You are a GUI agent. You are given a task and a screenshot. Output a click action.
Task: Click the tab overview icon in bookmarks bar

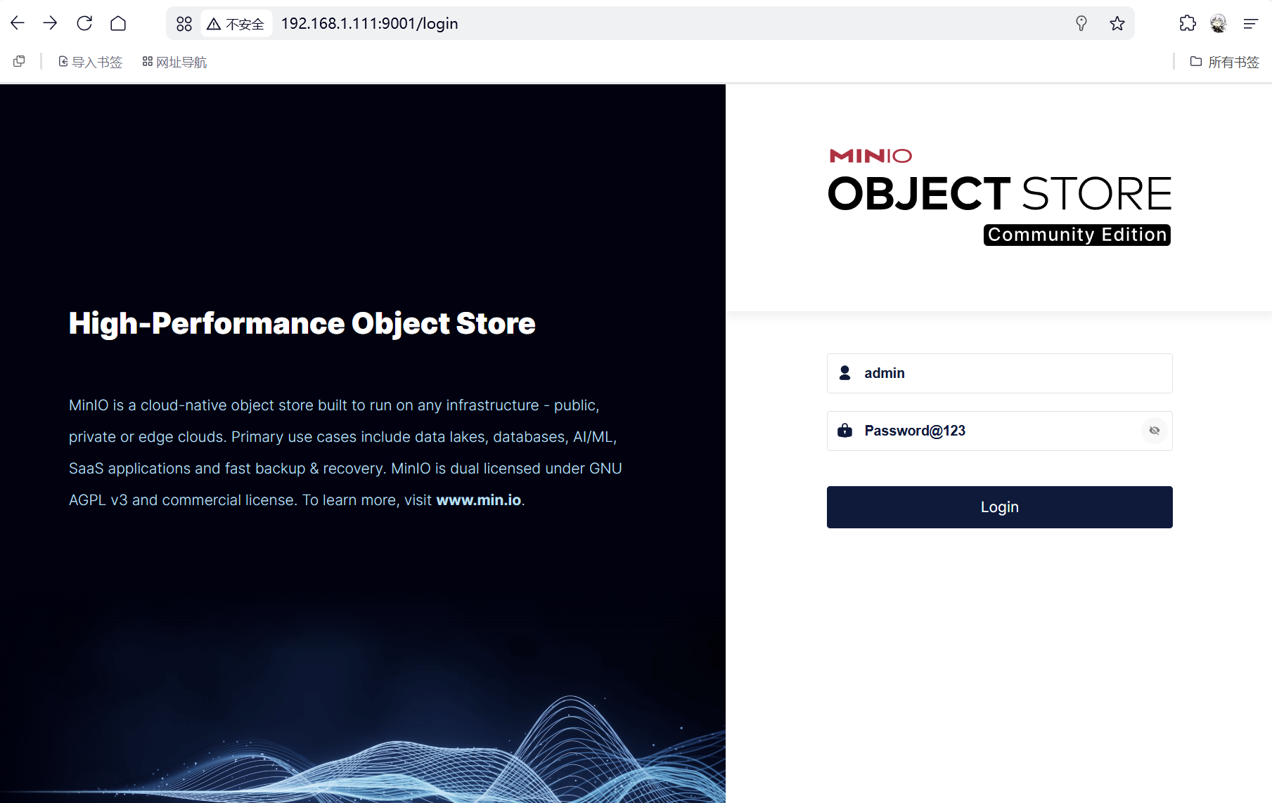point(19,62)
